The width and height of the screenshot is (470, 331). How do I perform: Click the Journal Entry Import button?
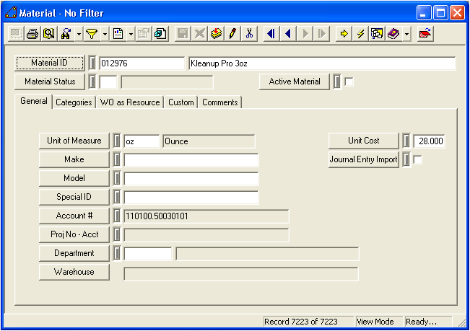[364, 159]
